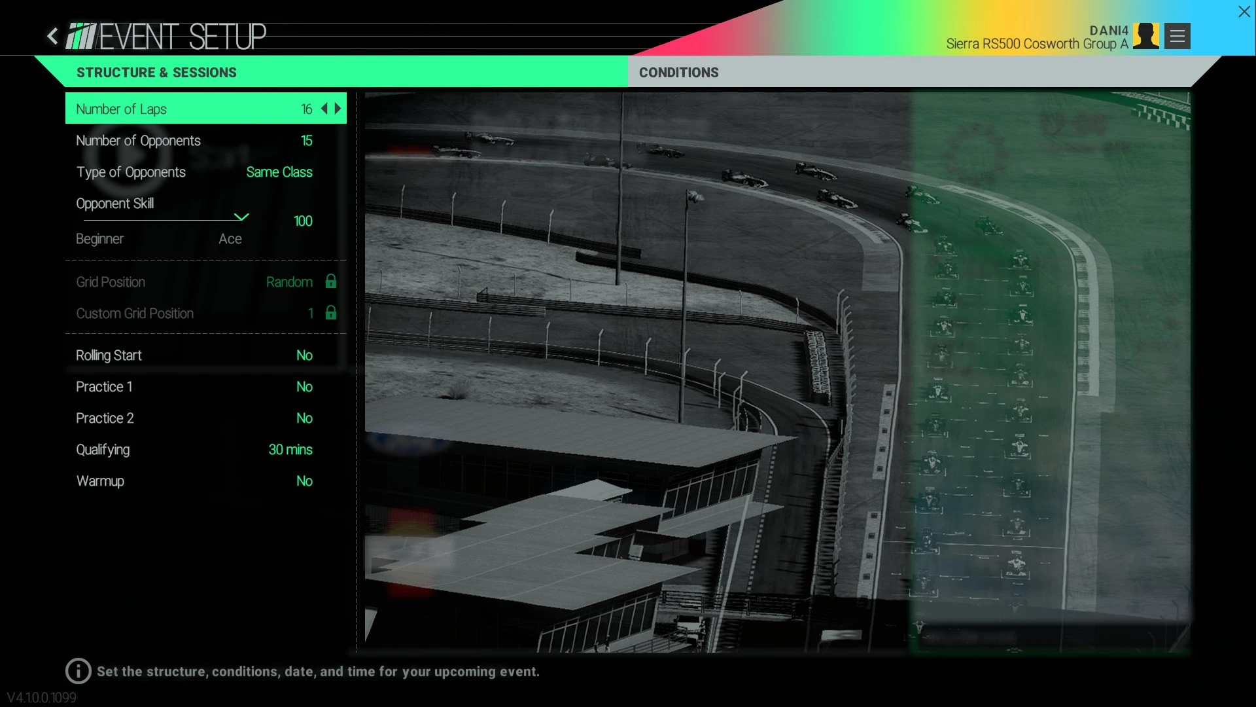Click the Event Setup logo icon
This screenshot has width=1256, height=707.
point(80,35)
